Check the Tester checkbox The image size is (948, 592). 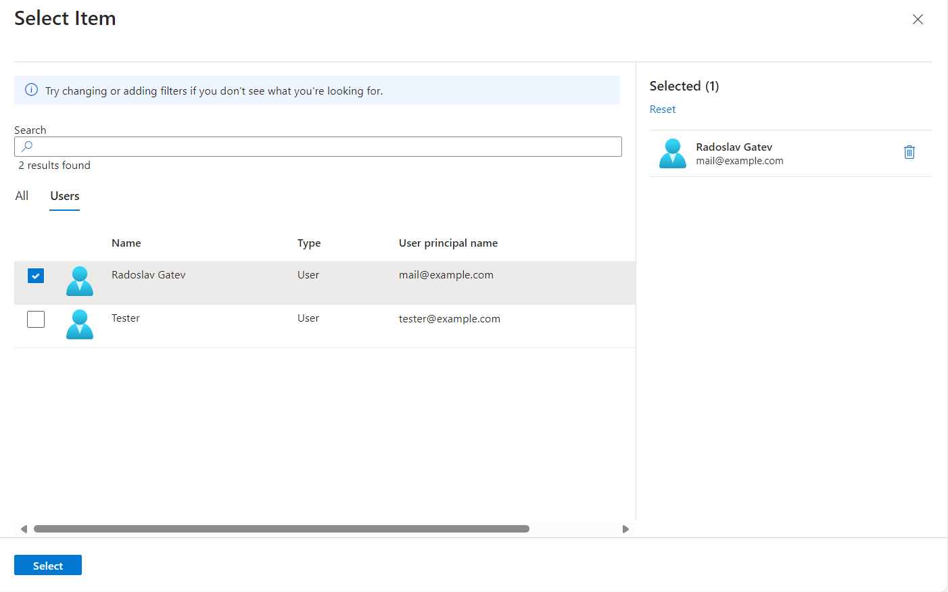35,318
